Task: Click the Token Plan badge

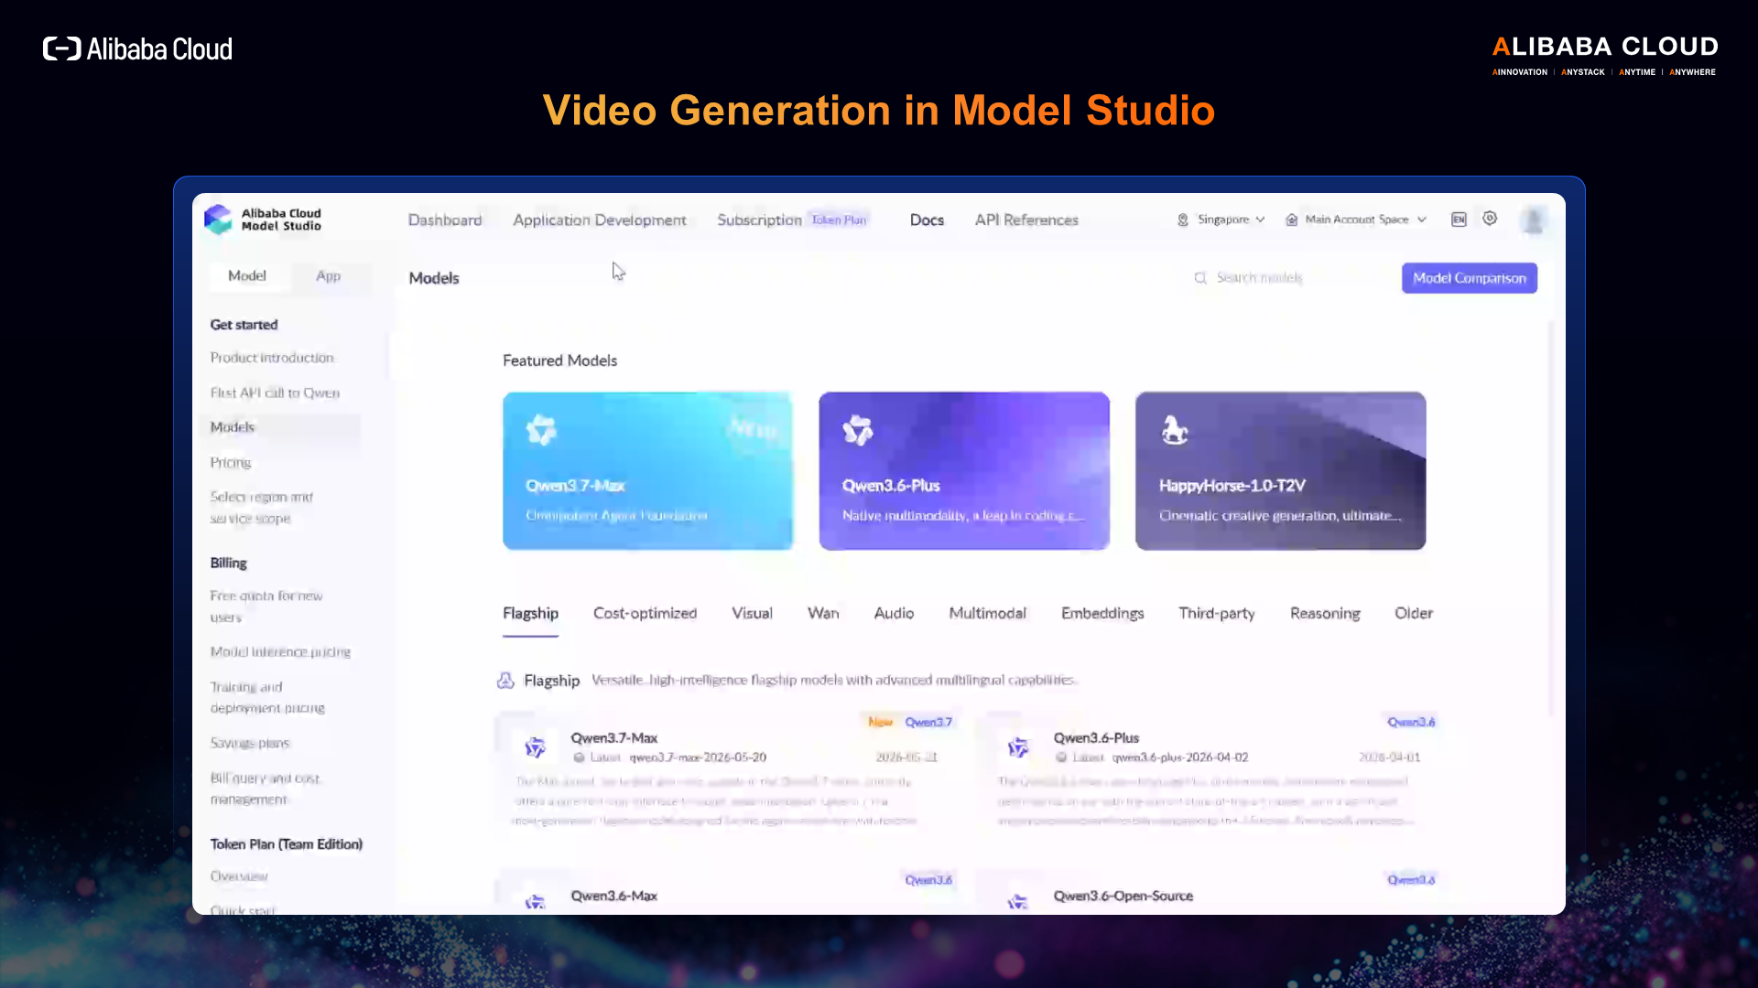Action: 839,220
